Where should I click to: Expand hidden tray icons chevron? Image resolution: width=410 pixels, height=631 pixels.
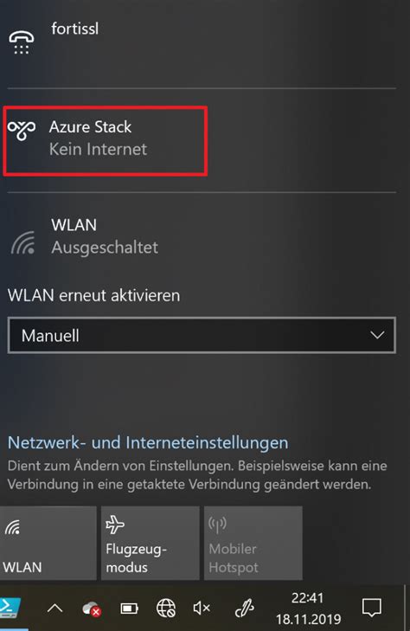pyautogui.click(x=55, y=608)
